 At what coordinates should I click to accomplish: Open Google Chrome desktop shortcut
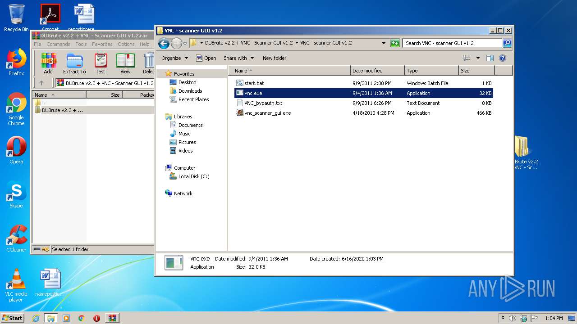coord(16,109)
